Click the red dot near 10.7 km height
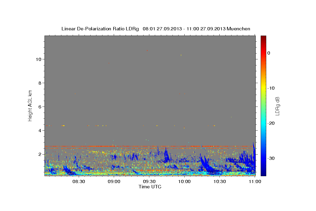 [147, 50]
